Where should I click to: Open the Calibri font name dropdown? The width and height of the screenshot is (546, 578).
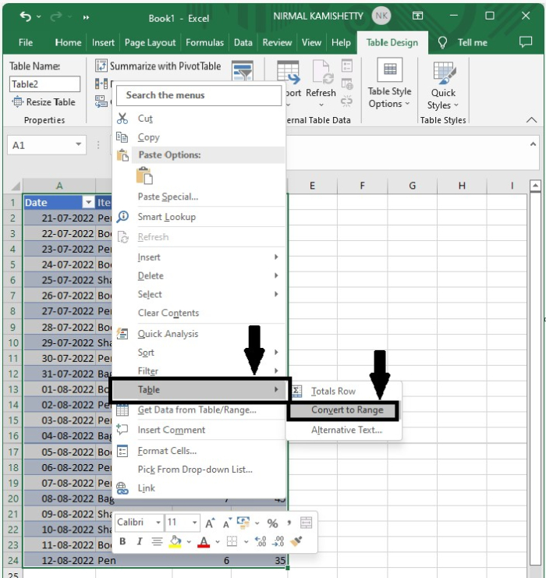pos(158,523)
